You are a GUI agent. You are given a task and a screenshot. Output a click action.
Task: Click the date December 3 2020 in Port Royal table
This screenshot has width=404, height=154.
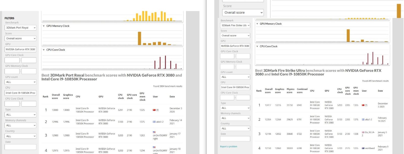click(176, 110)
